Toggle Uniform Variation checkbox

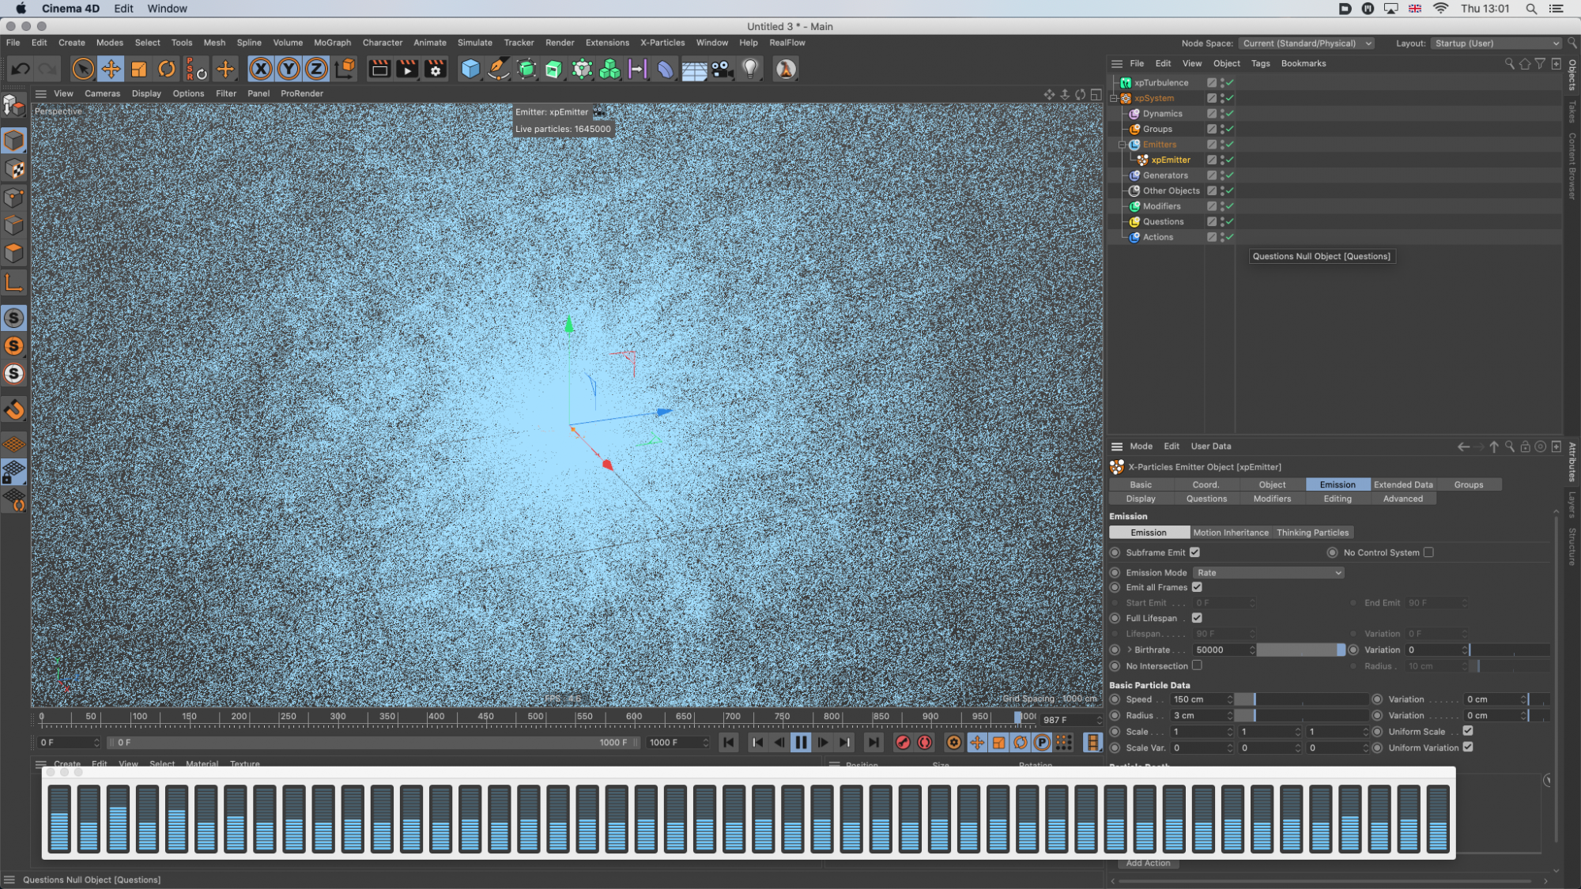click(1468, 747)
